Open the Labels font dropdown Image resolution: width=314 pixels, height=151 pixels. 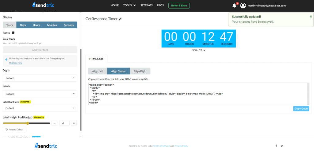[40, 94]
